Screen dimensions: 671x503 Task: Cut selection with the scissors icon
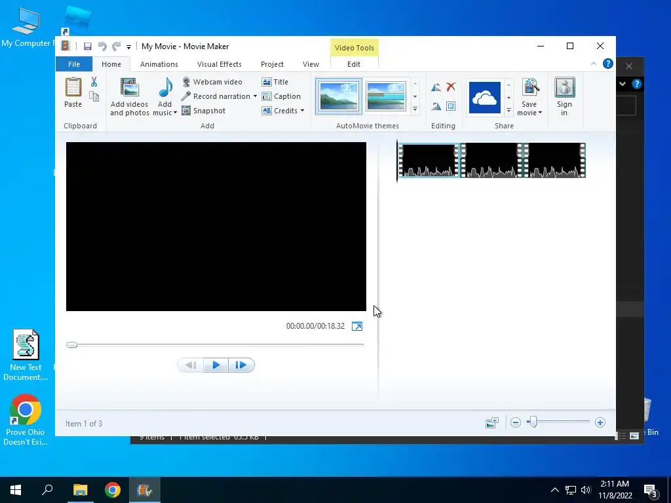(94, 82)
